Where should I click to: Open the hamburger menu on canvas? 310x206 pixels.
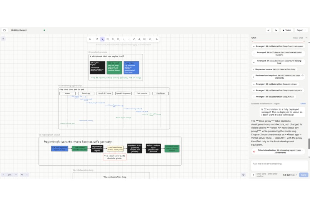pyautogui.click(x=3, y=39)
